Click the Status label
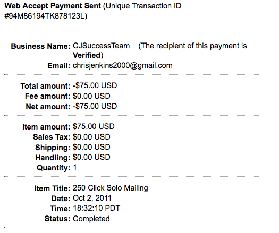 (57, 219)
